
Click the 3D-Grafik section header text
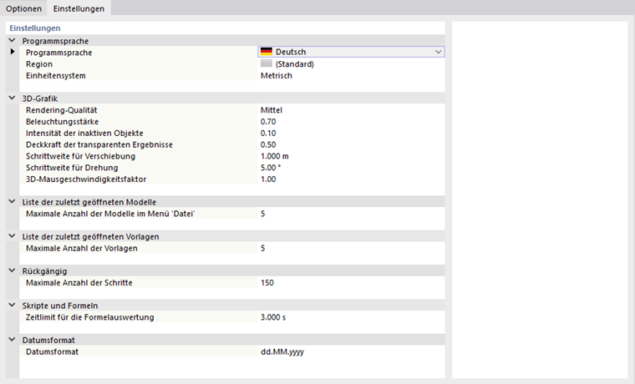coord(40,99)
